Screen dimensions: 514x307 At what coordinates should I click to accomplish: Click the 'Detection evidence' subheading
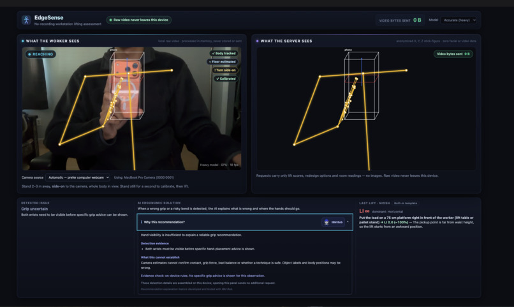(155, 243)
